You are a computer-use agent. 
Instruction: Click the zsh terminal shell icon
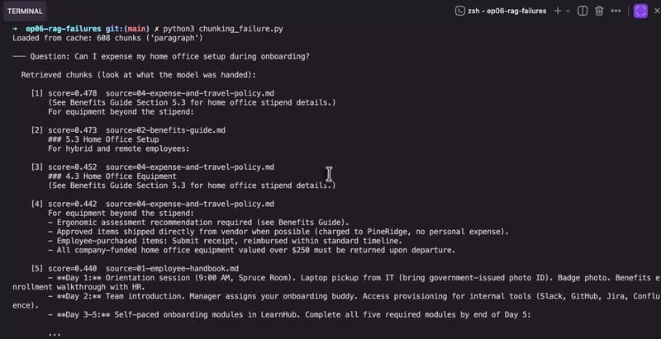[460, 11]
